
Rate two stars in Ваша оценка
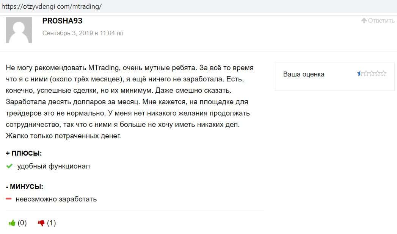point(366,74)
